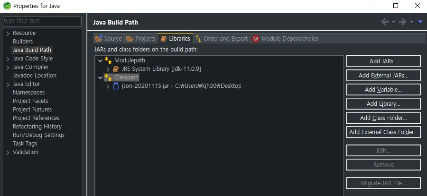Maximize the Properties for Java window
This screenshot has width=427, height=196.
tap(396, 6)
